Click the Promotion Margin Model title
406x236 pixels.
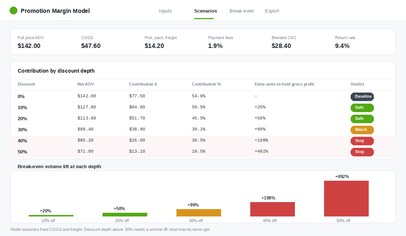click(55, 11)
